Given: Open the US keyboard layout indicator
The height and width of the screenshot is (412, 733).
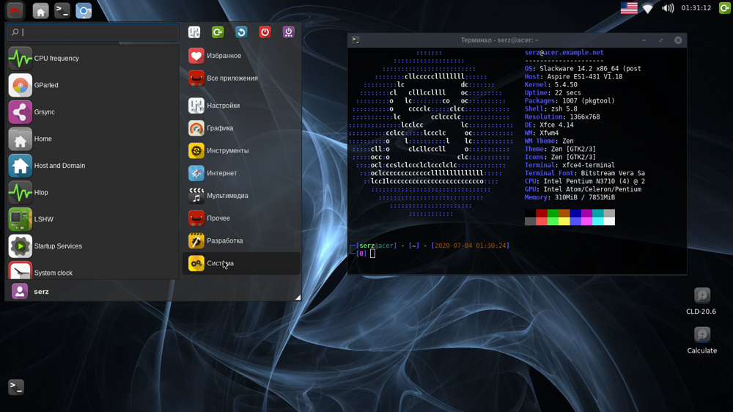Looking at the screenshot, I should (629, 8).
